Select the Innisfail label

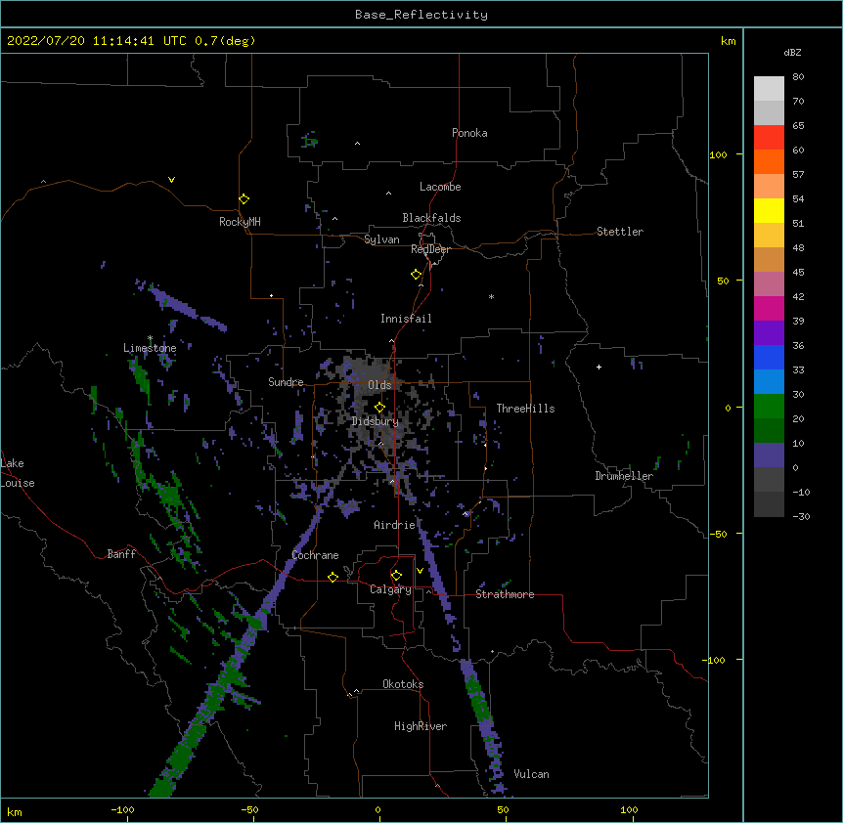click(406, 319)
